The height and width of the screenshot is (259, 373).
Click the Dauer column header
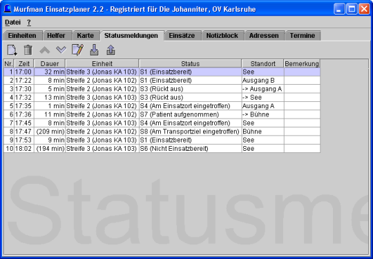point(50,63)
